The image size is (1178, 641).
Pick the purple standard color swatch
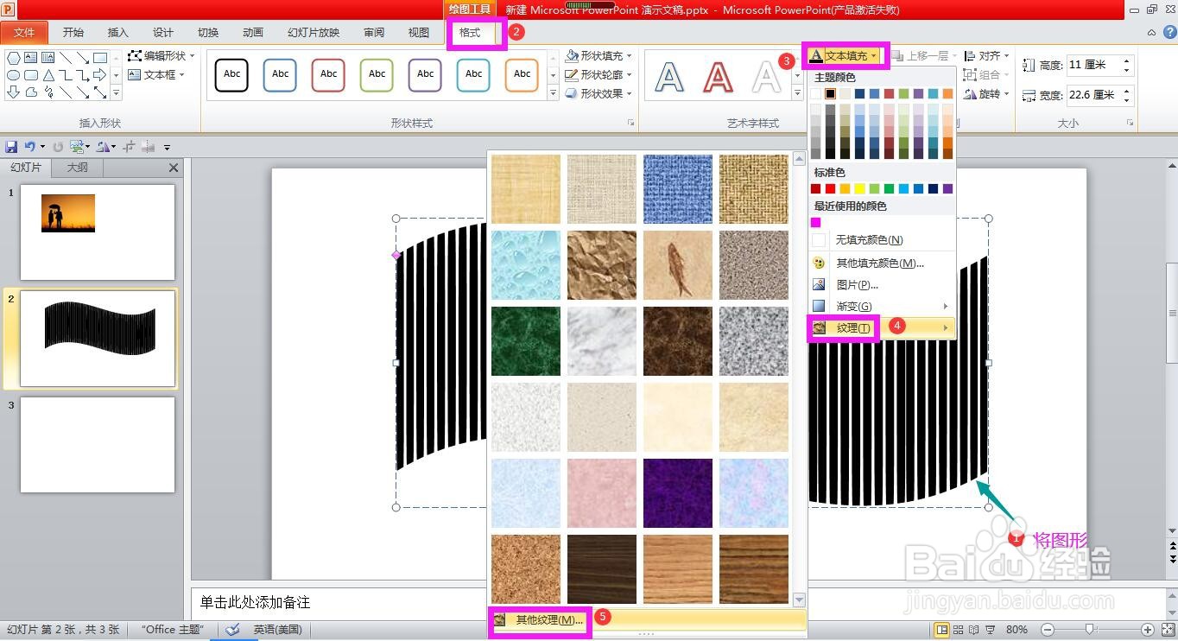click(947, 189)
